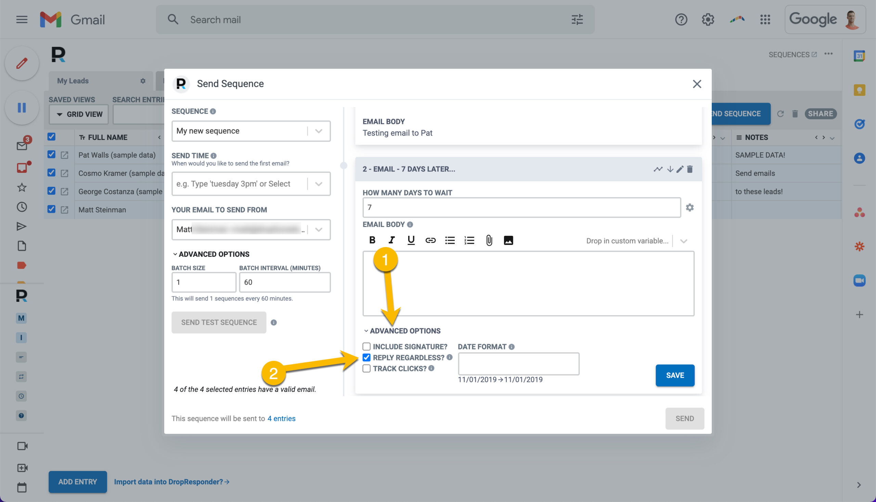Insert bulleted list in email body
The width and height of the screenshot is (876, 502).
tap(450, 240)
